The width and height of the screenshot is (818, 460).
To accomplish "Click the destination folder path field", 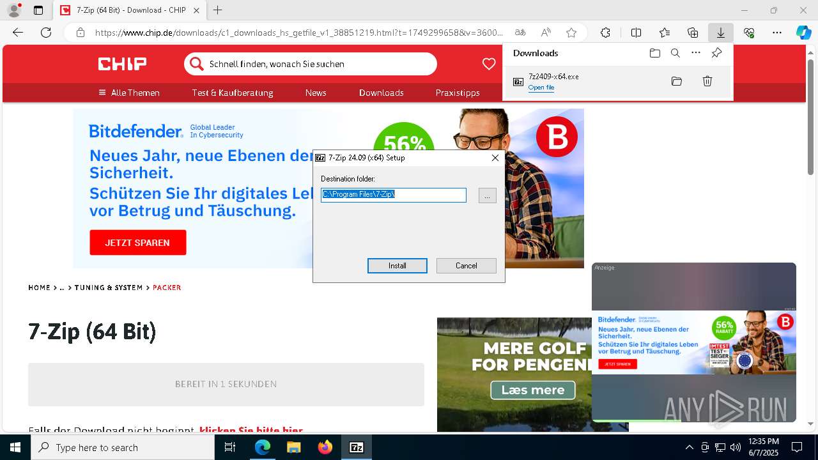I will pos(394,195).
